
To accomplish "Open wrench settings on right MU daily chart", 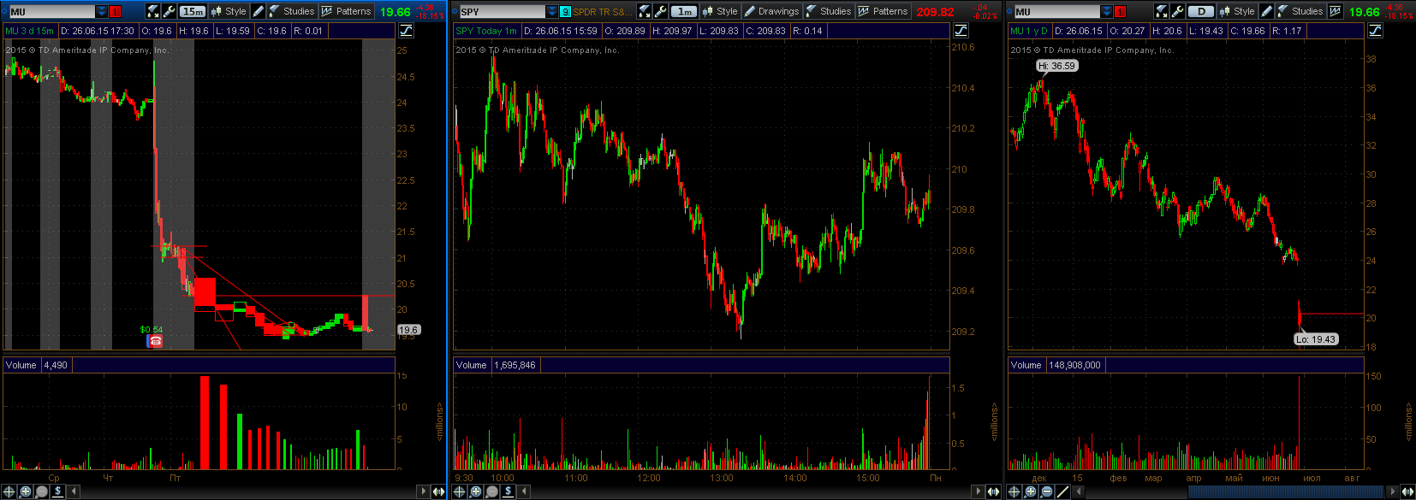I will pyautogui.click(x=1177, y=11).
